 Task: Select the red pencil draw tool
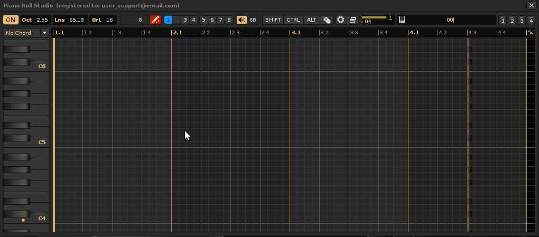pos(155,20)
